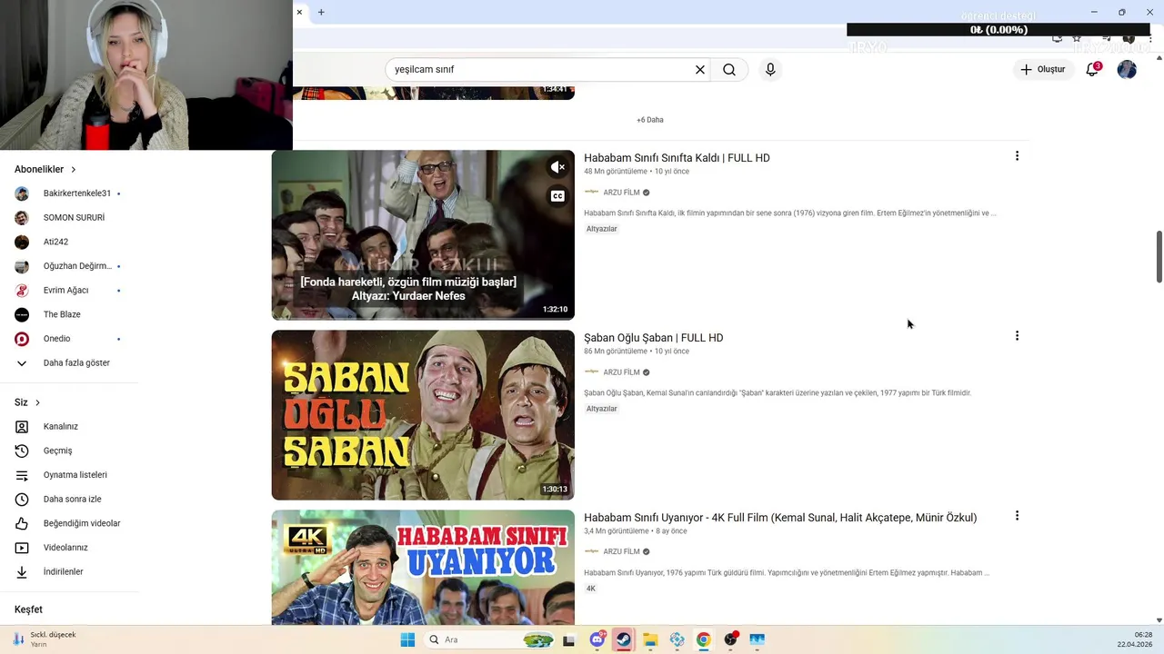Expand the Siz section header

point(27,402)
